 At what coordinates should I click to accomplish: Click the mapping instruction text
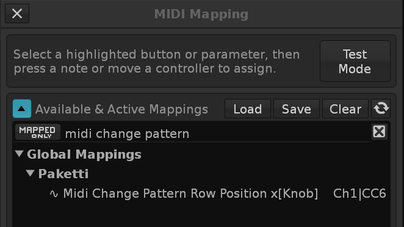pyautogui.click(x=157, y=62)
